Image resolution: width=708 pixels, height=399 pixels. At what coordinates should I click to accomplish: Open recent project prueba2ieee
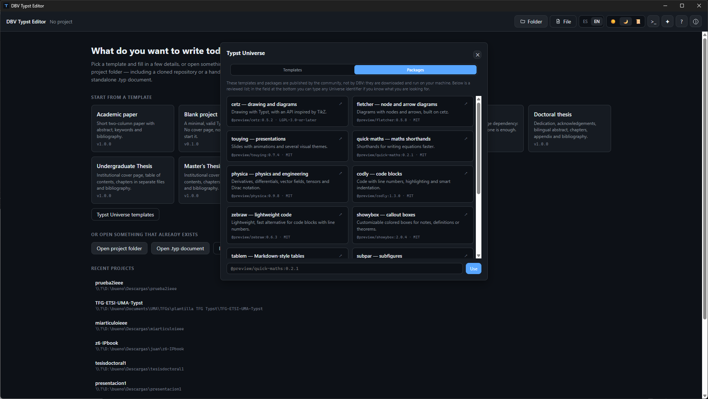tap(136, 286)
